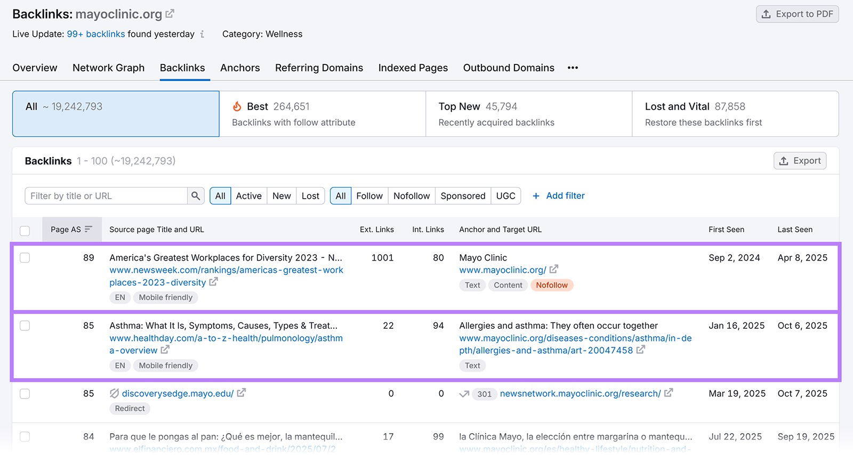The image size is (853, 455).
Task: Open the 99+ backlinks link
Action: (x=96, y=34)
